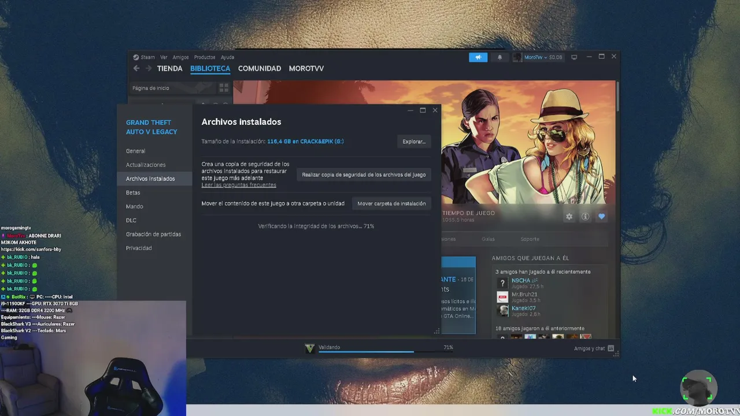Open the Amigos menu
Image resolution: width=740 pixels, height=416 pixels.
pyautogui.click(x=180, y=57)
